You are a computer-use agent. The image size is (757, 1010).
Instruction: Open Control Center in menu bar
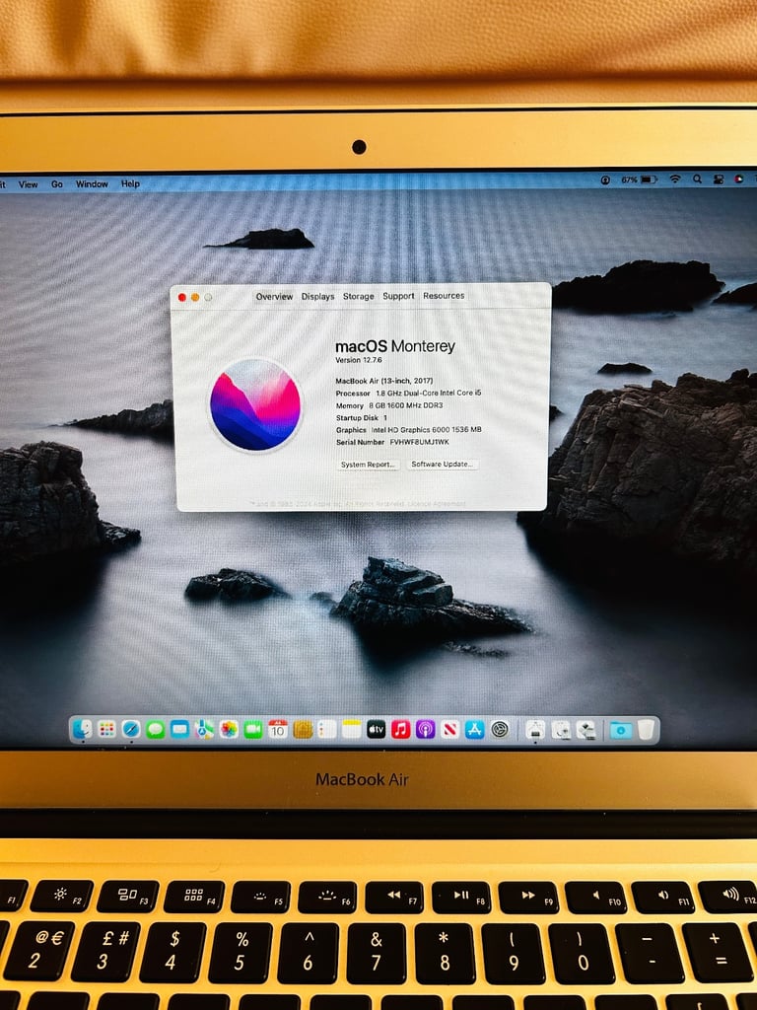(719, 180)
